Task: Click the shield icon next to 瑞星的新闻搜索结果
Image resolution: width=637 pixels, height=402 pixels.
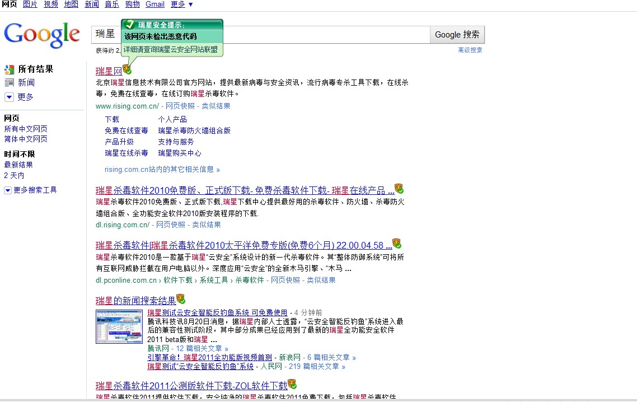Action: pyautogui.click(x=181, y=299)
